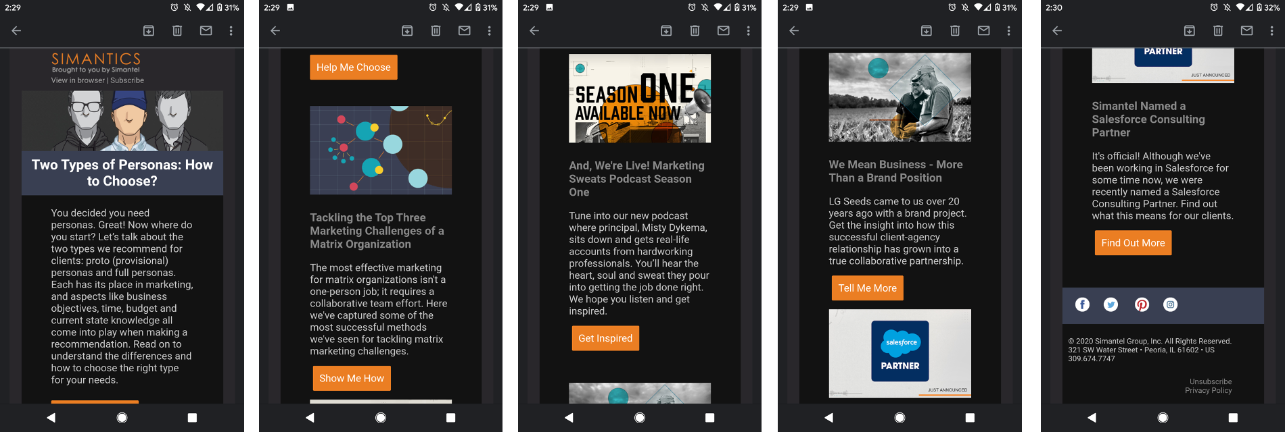This screenshot has height=432, width=1285.
Task: Open the Twitter social icon
Action: [1111, 304]
